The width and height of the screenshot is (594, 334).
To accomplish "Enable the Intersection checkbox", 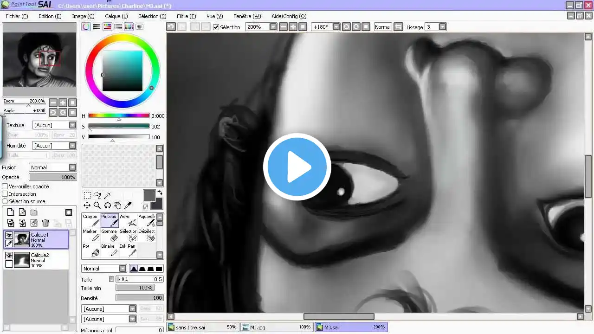I will click(5, 194).
